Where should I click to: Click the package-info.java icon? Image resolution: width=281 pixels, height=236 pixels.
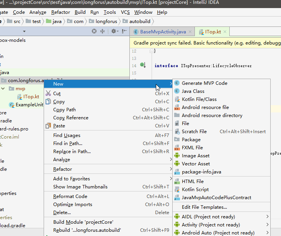coord(177,172)
